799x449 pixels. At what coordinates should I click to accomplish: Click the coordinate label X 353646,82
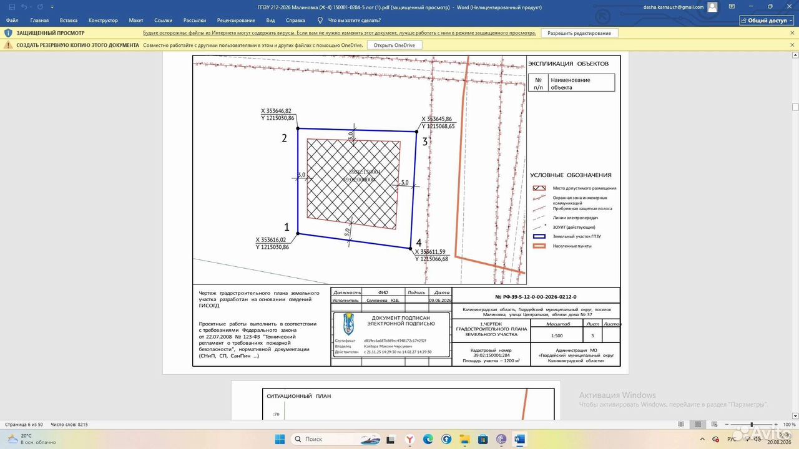(x=276, y=110)
